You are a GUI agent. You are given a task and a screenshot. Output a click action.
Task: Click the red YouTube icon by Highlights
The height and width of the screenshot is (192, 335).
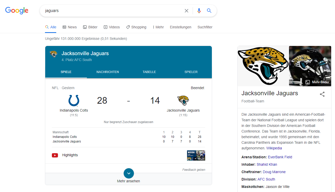[55, 155]
